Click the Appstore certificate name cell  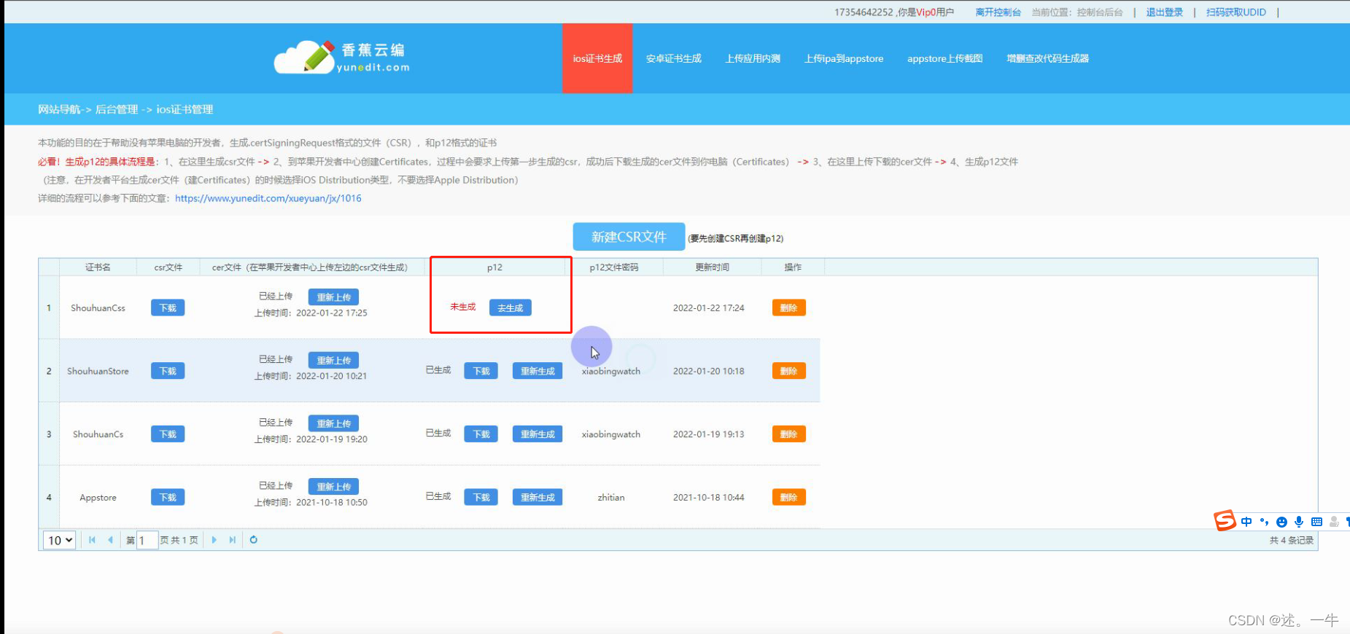[98, 498]
